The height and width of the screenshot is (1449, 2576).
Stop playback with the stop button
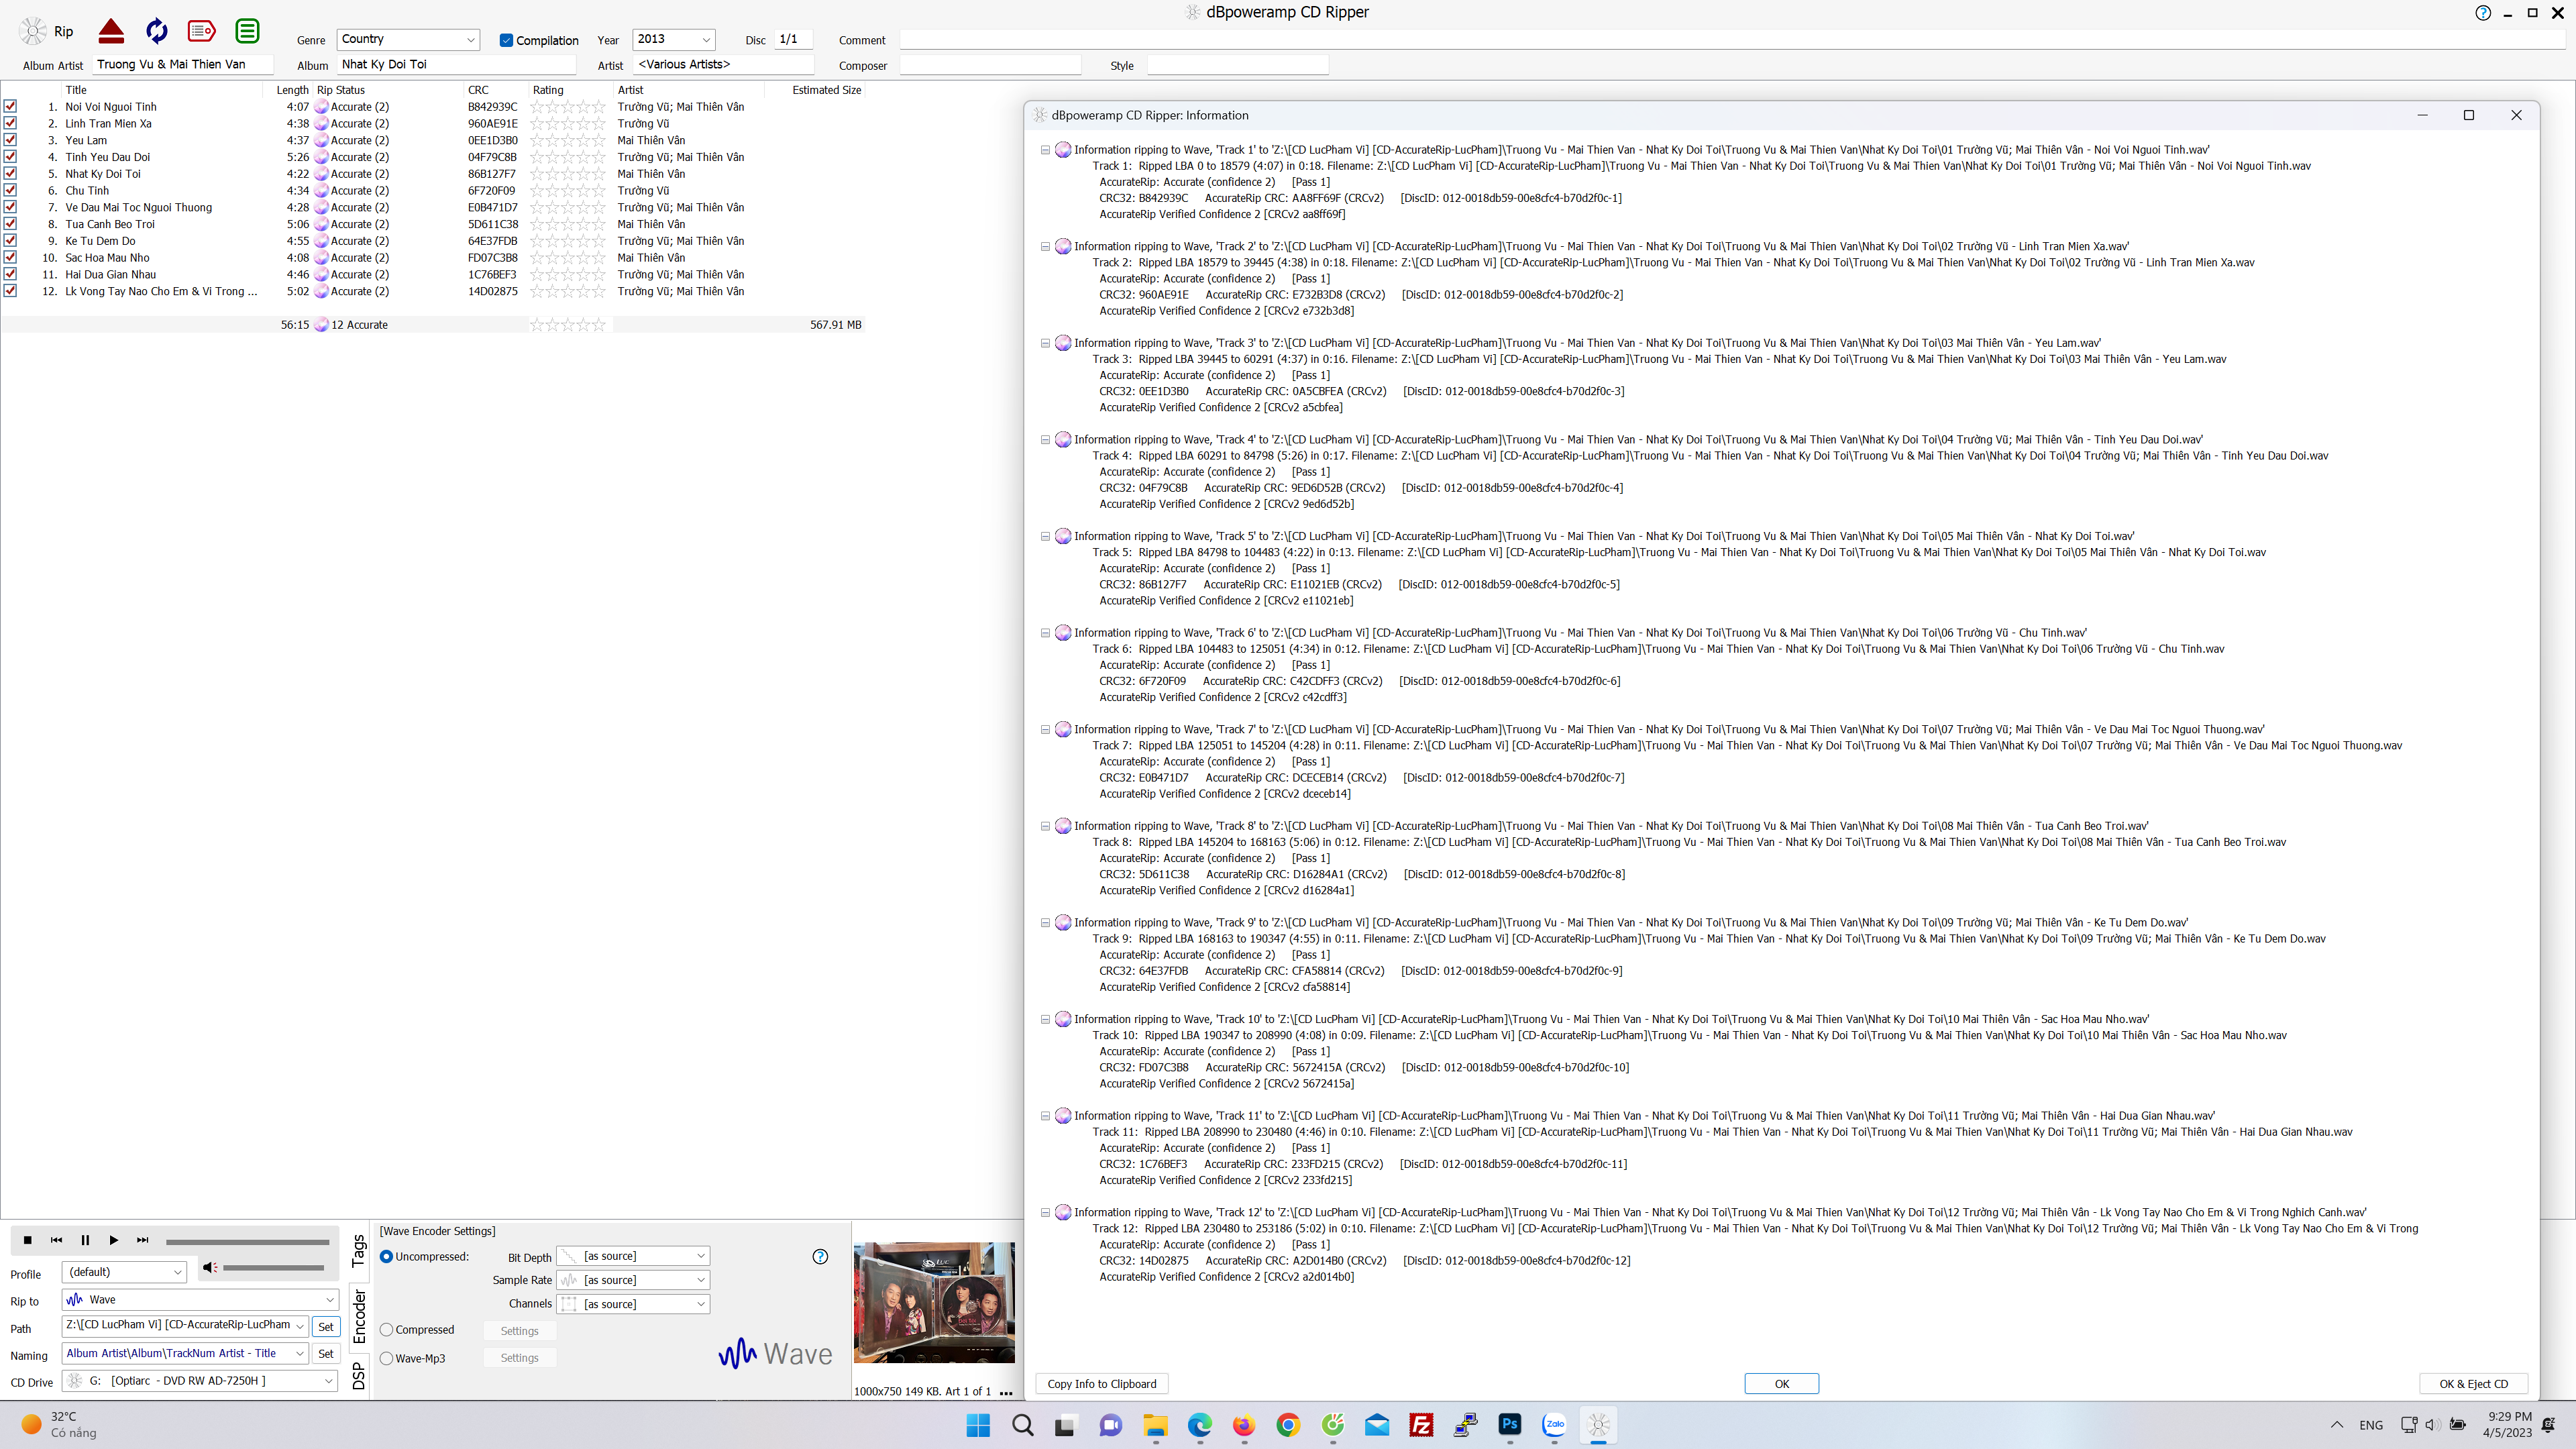[28, 1240]
